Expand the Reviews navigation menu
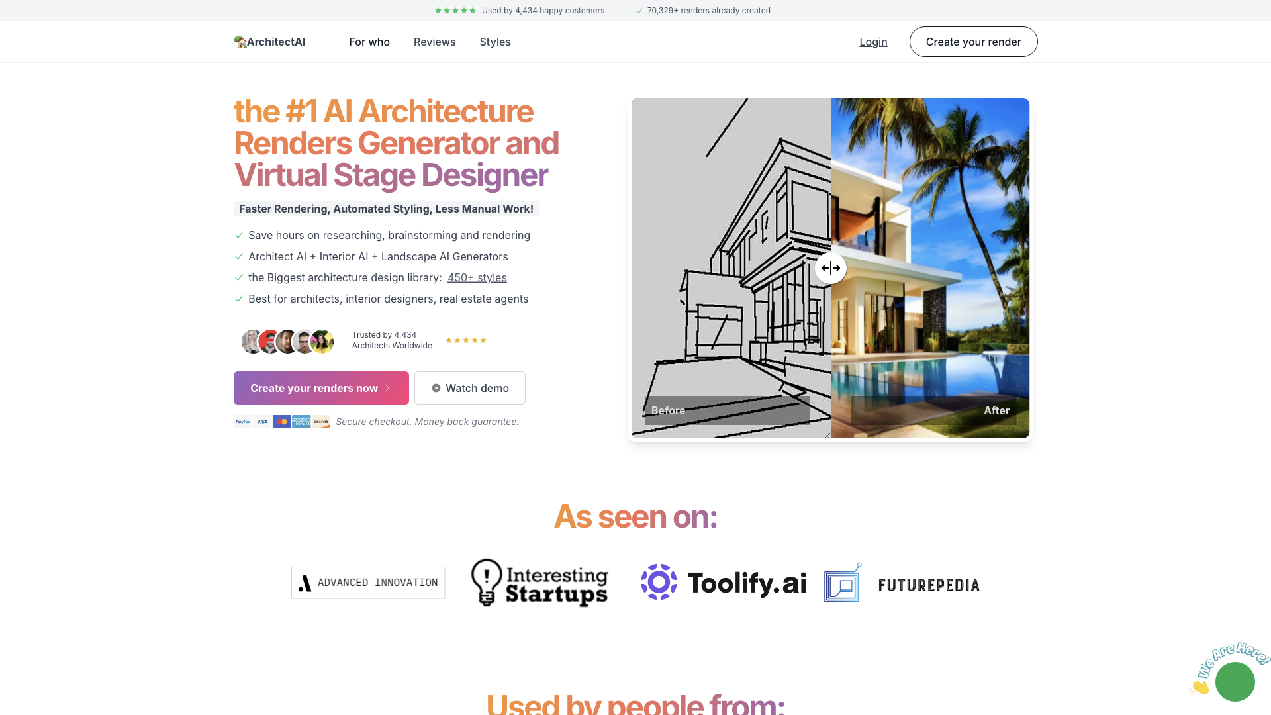The width and height of the screenshot is (1271, 715). tap(434, 41)
